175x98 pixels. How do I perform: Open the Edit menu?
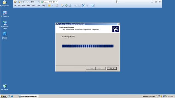click(24, 5)
